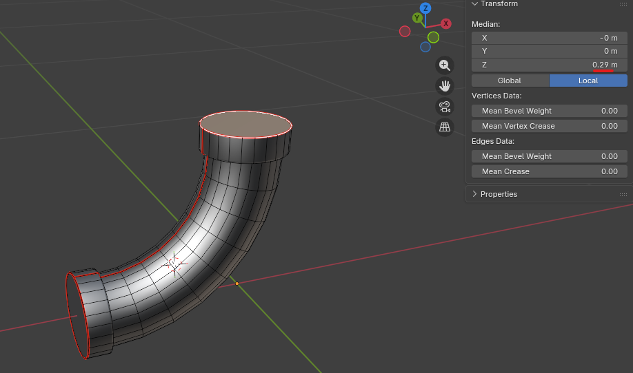Click the red X axis on navigation gizmo
This screenshot has width=633, height=373.
coord(446,23)
